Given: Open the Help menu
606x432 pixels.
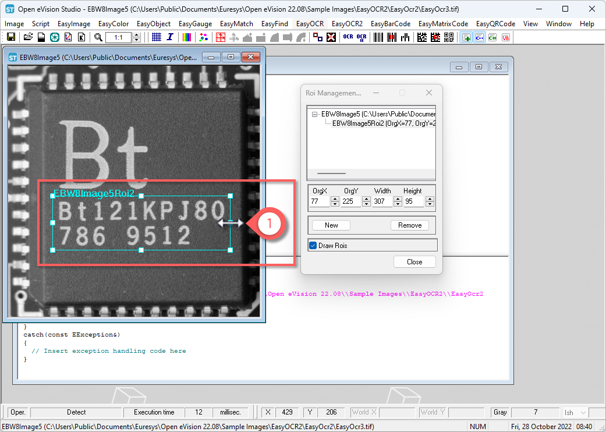Looking at the screenshot, I should 587,23.
